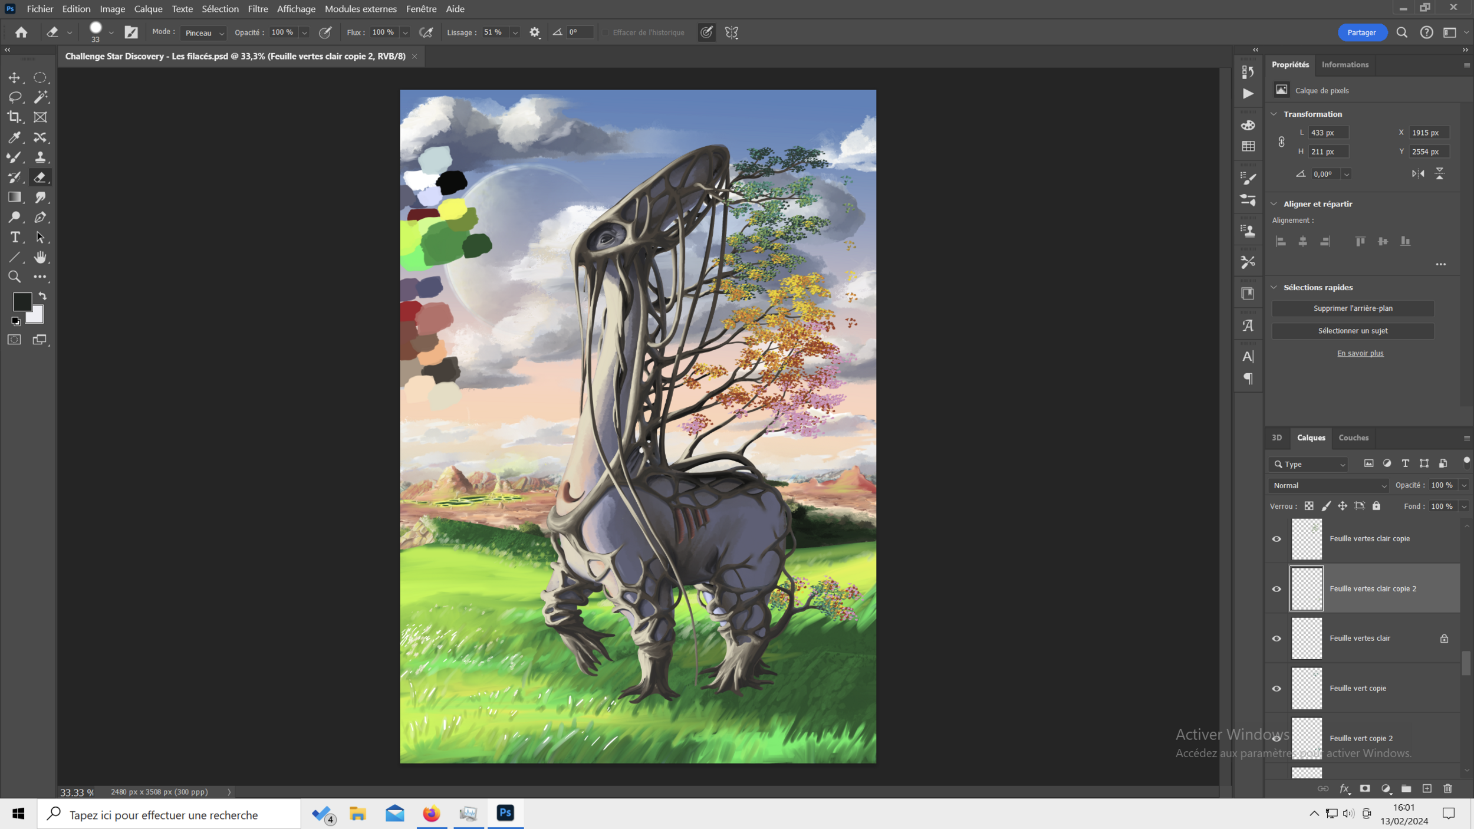This screenshot has height=829, width=1474.
Task: Toggle visibility of Feuille vert copie layer
Action: tap(1276, 689)
